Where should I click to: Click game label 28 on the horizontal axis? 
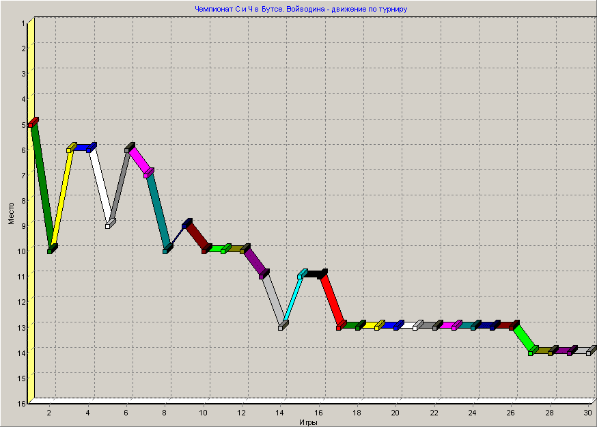tap(550, 413)
